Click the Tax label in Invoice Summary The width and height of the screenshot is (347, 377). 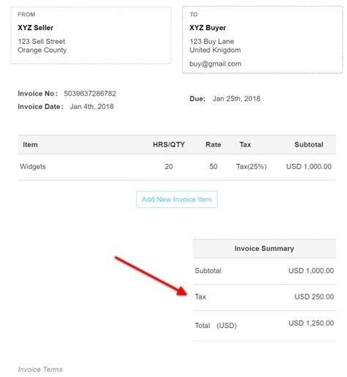[201, 297]
